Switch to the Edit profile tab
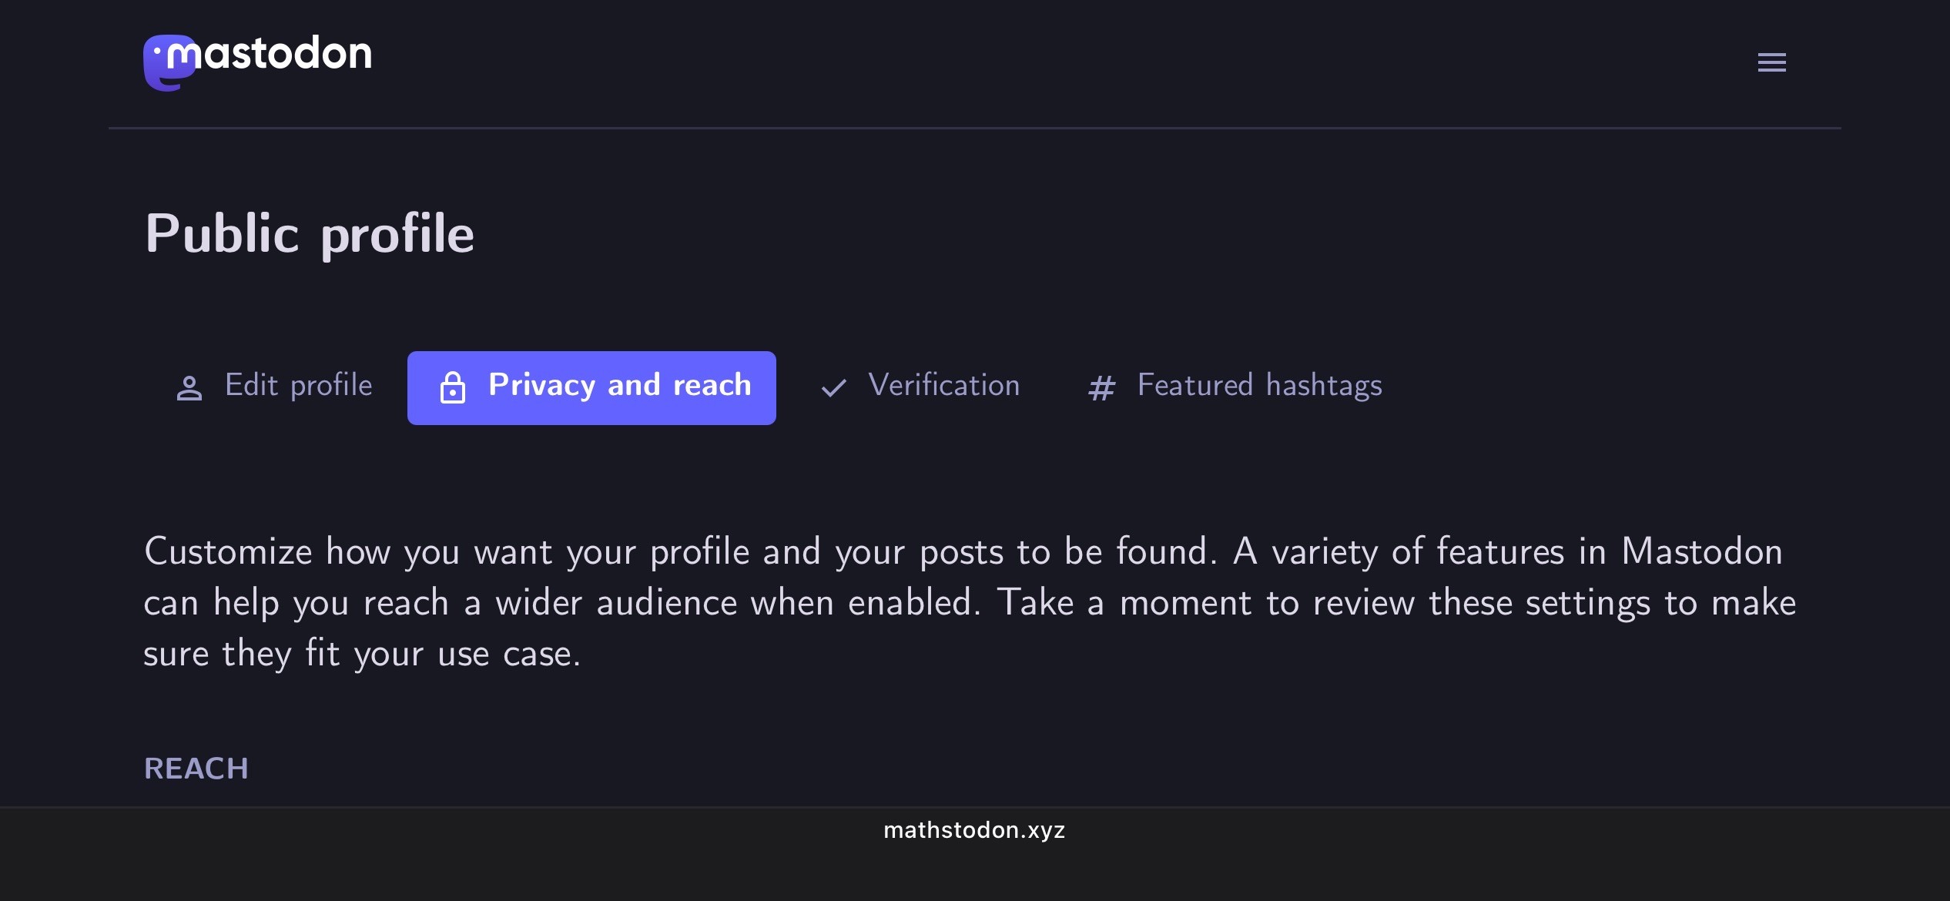This screenshot has width=1950, height=901. 298,386
